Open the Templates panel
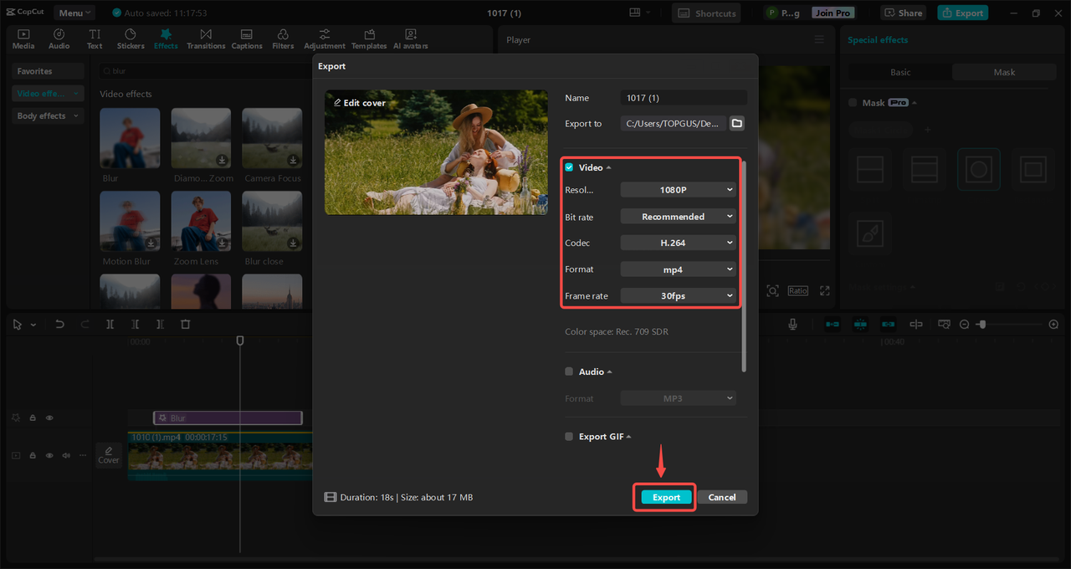The height and width of the screenshot is (569, 1071). point(369,38)
